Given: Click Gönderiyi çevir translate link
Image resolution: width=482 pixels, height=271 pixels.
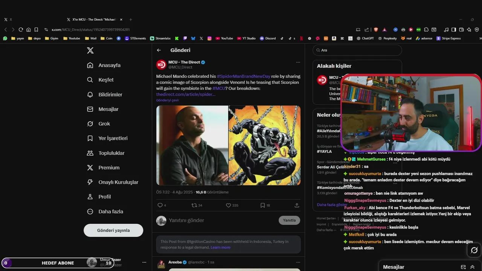Looking at the screenshot, I should tap(168, 100).
